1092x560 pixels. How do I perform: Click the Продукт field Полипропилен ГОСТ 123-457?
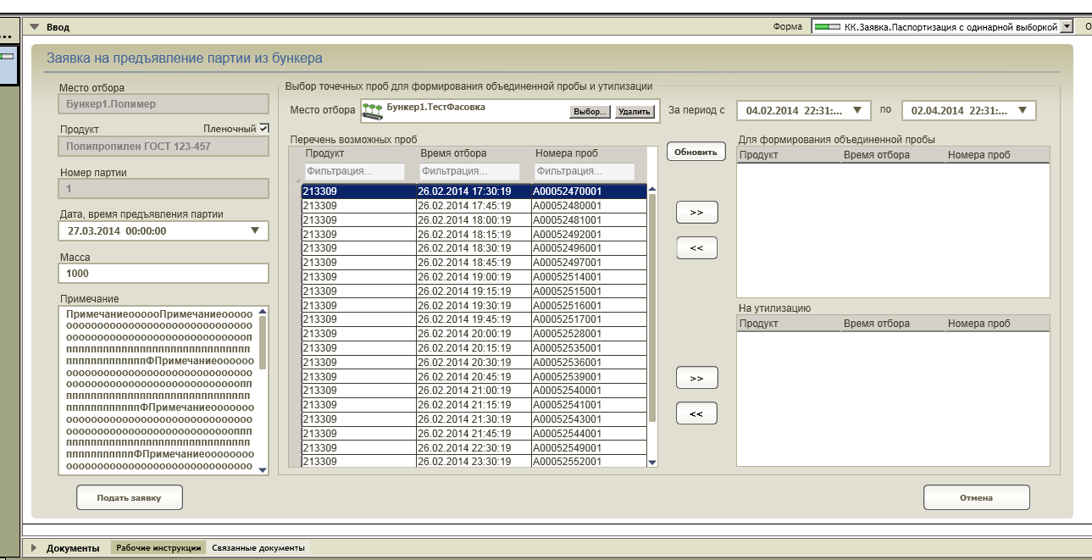coord(164,146)
